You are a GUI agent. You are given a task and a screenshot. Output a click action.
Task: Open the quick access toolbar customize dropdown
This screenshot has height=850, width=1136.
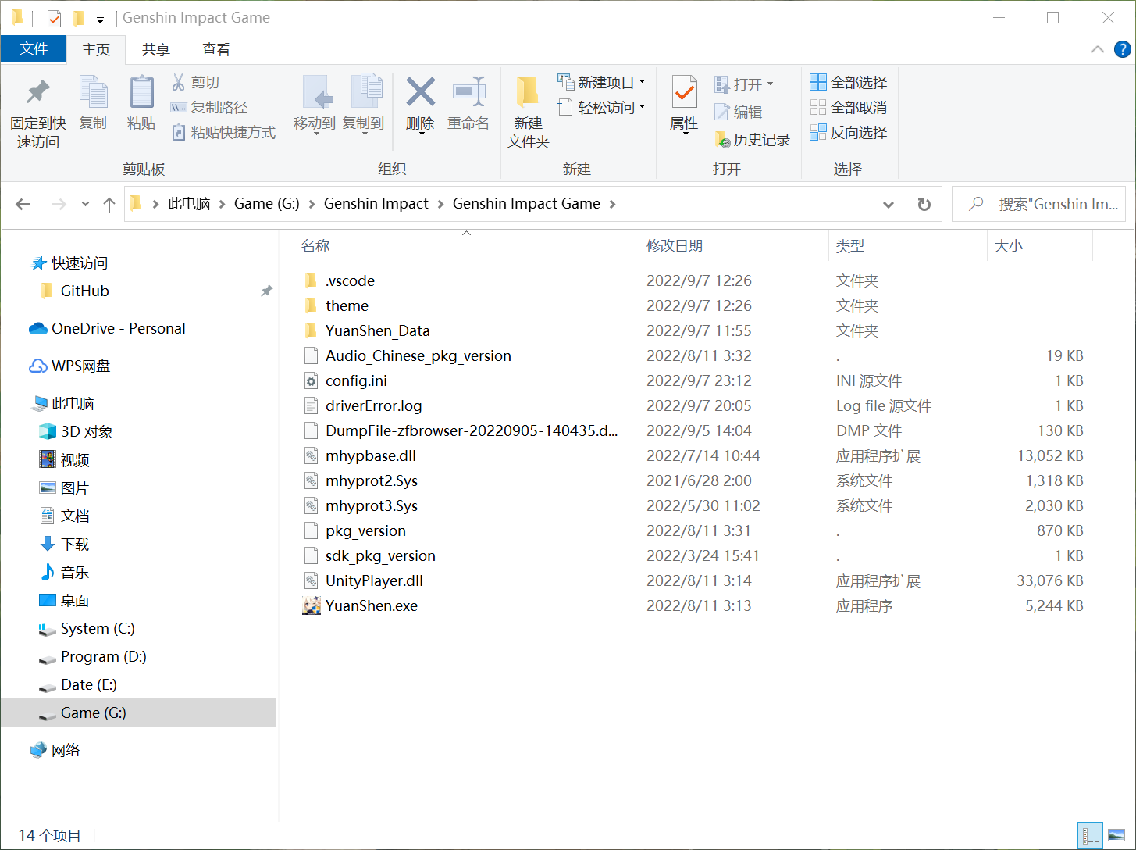100,19
